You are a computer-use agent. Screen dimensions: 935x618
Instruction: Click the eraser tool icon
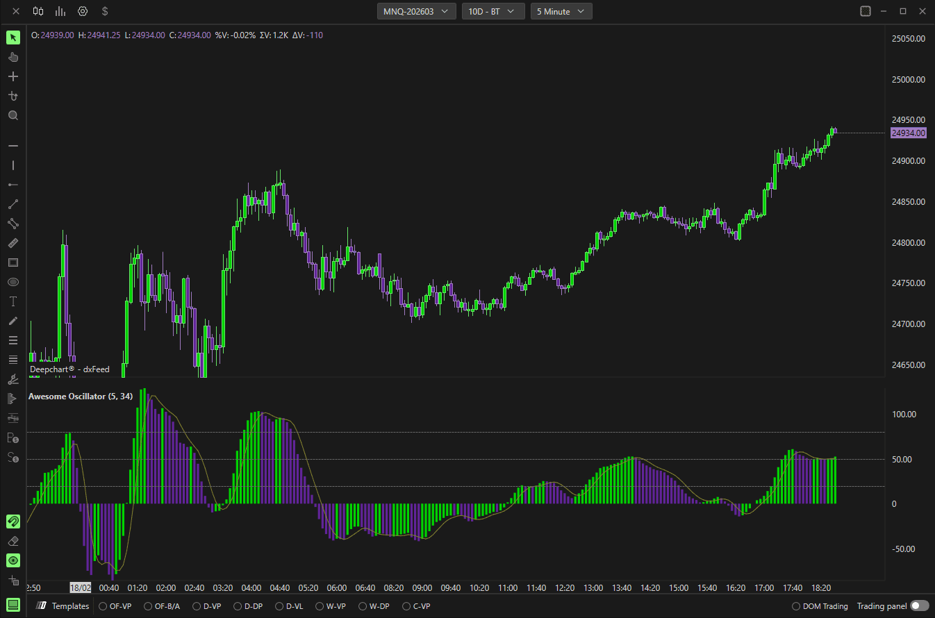pos(13,541)
